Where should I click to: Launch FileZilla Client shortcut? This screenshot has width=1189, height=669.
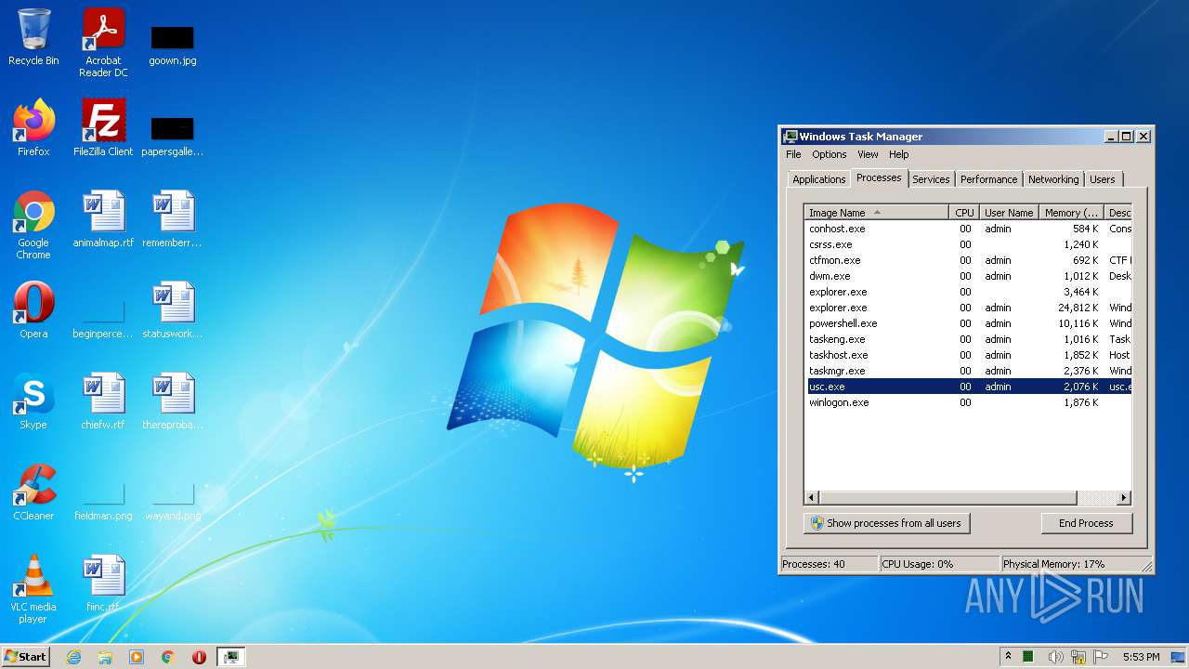pyautogui.click(x=103, y=128)
